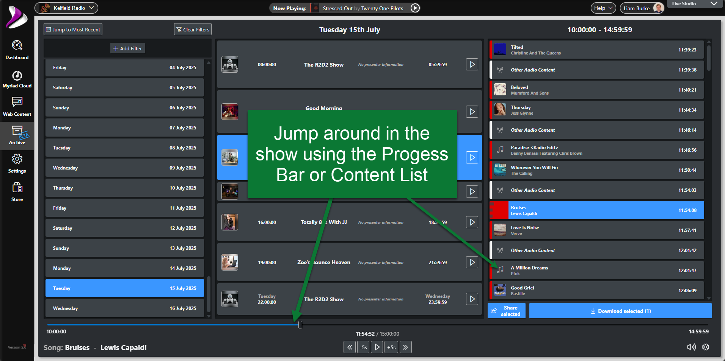Select Tuesday 15 July 2025

coord(125,288)
